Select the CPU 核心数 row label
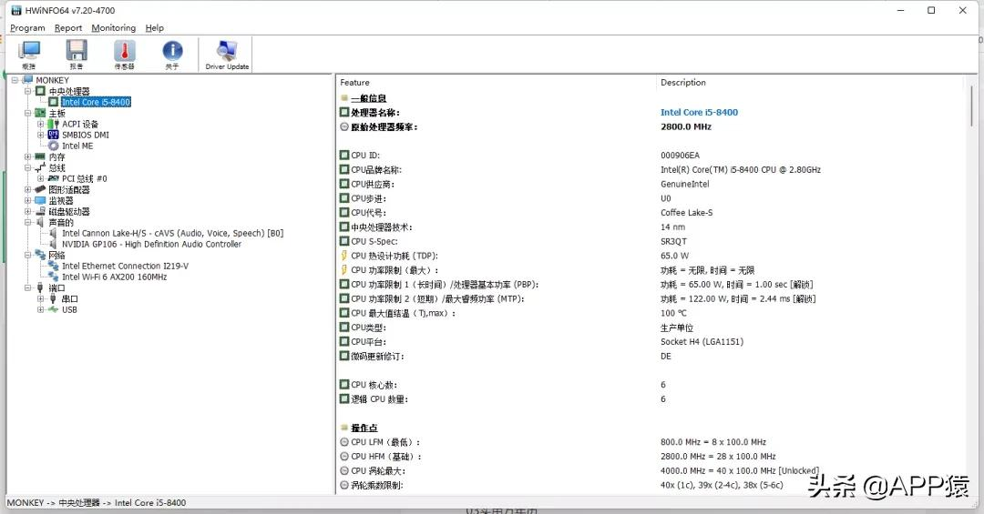Viewport: 984px width, 514px height. point(374,385)
